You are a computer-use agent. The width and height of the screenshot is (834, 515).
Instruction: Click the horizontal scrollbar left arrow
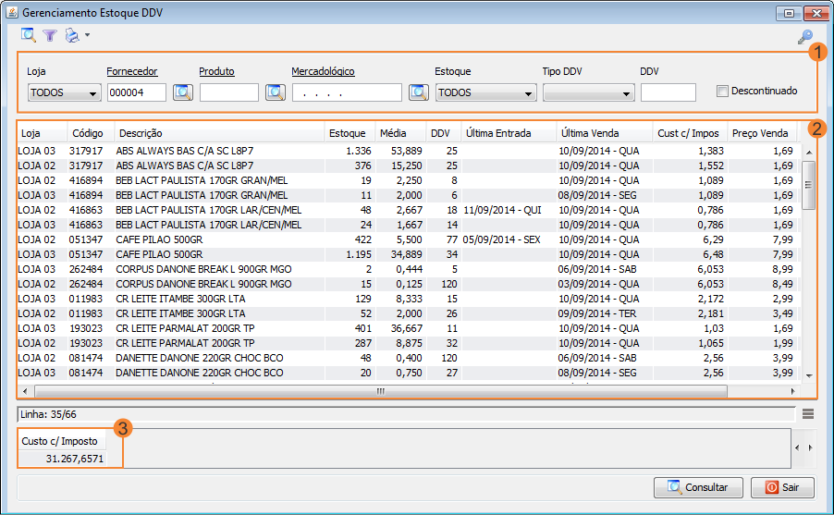(x=25, y=392)
